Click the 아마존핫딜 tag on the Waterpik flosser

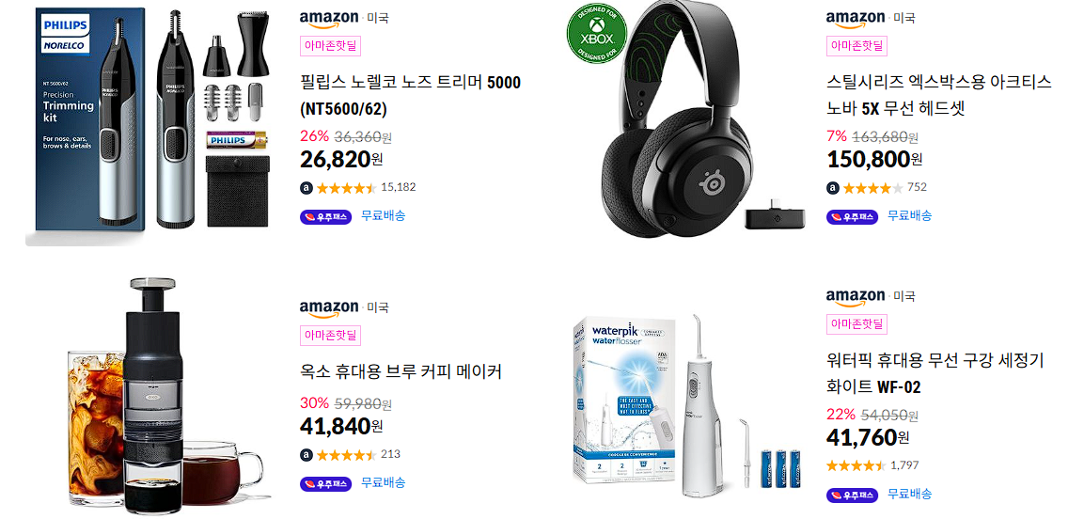pyautogui.click(x=856, y=324)
